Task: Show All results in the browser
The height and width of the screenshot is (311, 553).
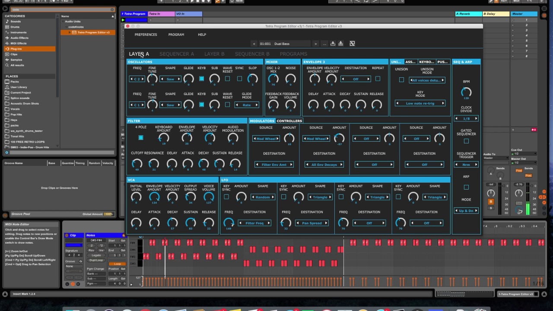Action: coord(17,65)
